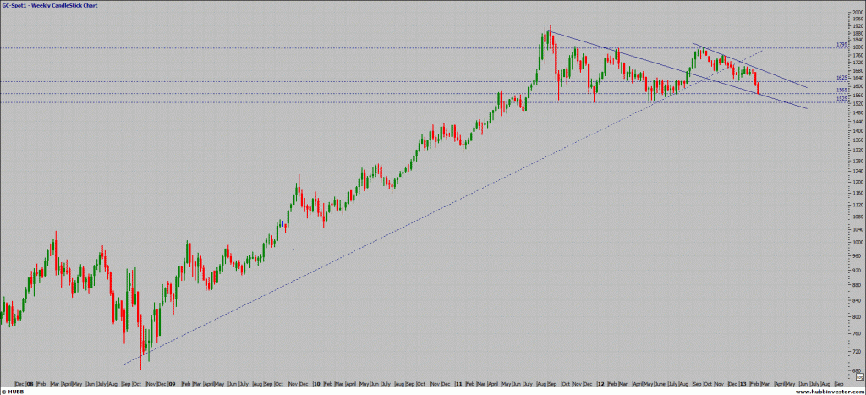This screenshot has width=866, height=395.
Task: Click the 1625 horizontal level label
Action: coord(841,78)
